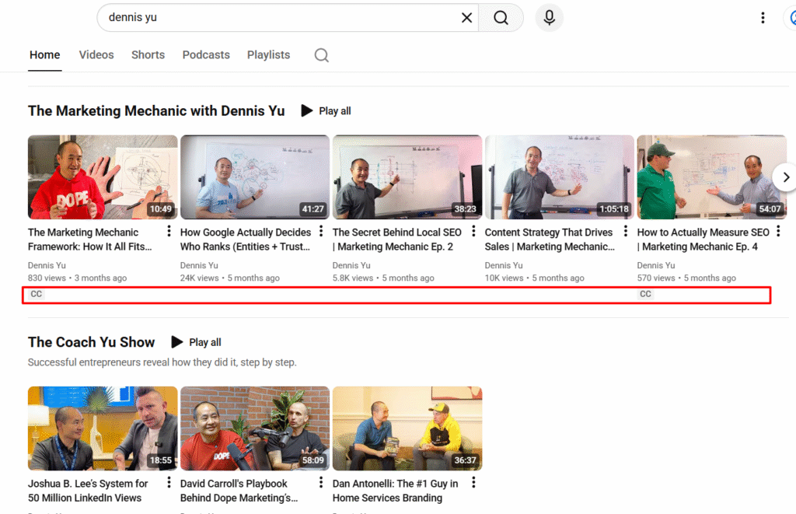The width and height of the screenshot is (796, 514).
Task: Open options menu for How Google Actually Decides video
Action: tap(321, 232)
